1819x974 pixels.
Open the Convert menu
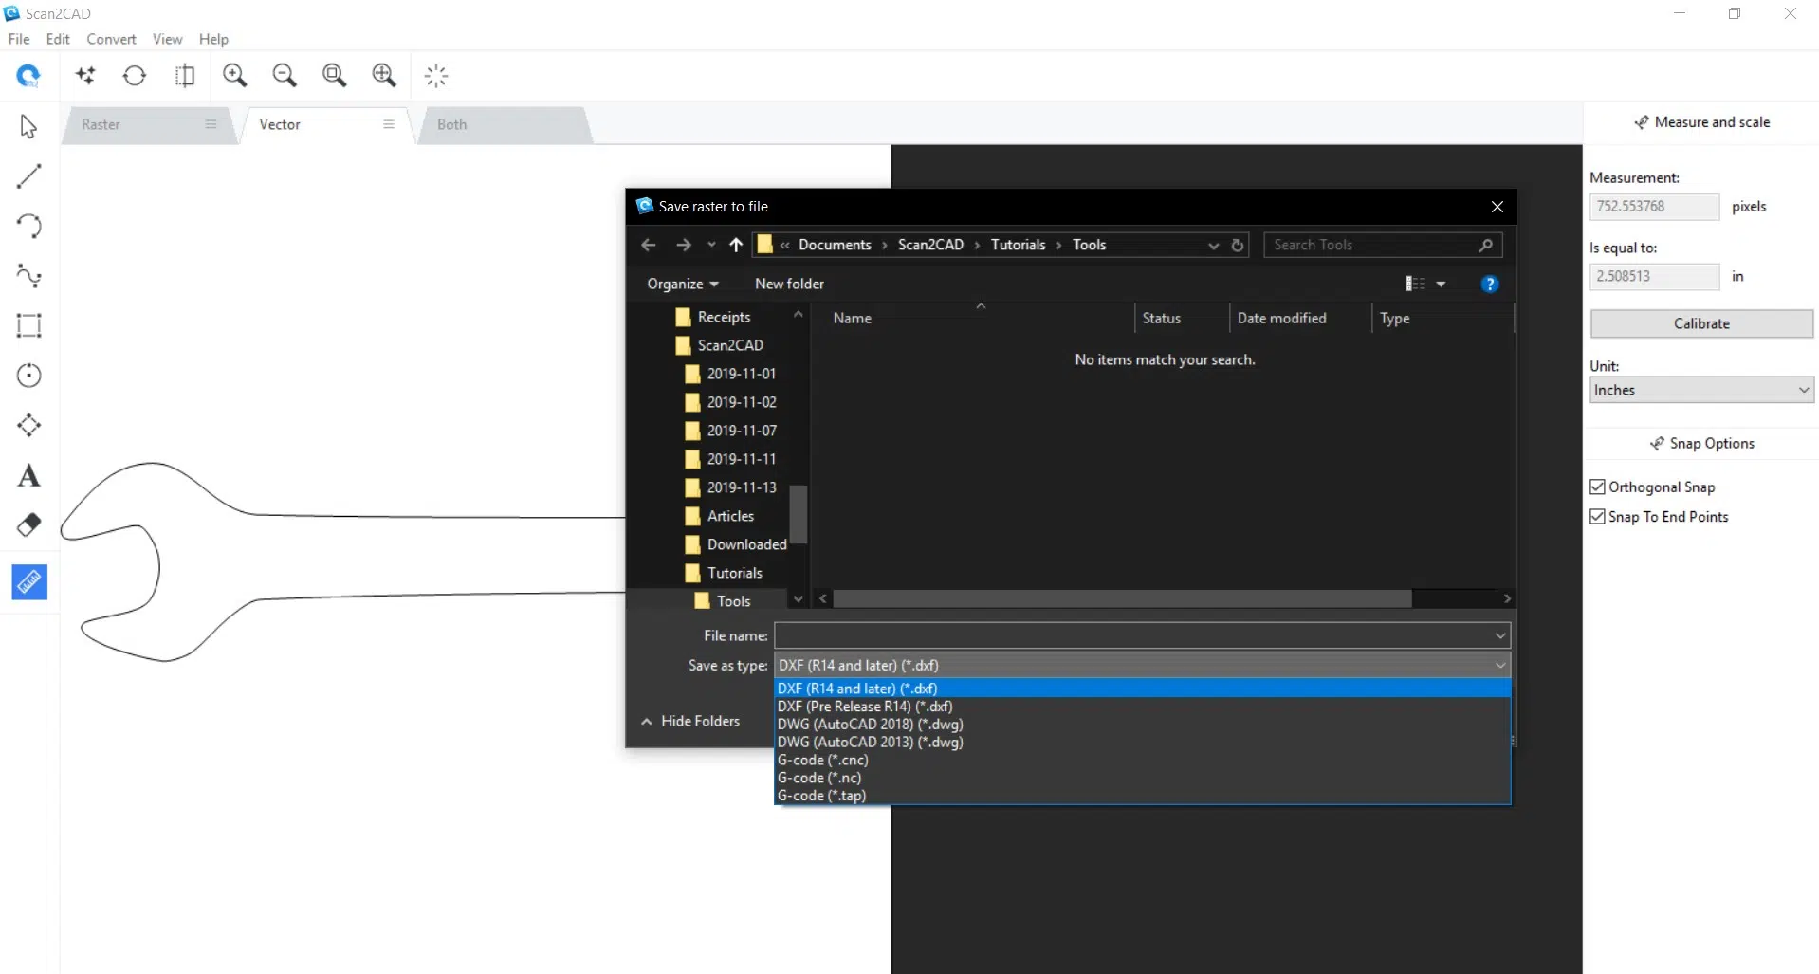click(x=111, y=39)
